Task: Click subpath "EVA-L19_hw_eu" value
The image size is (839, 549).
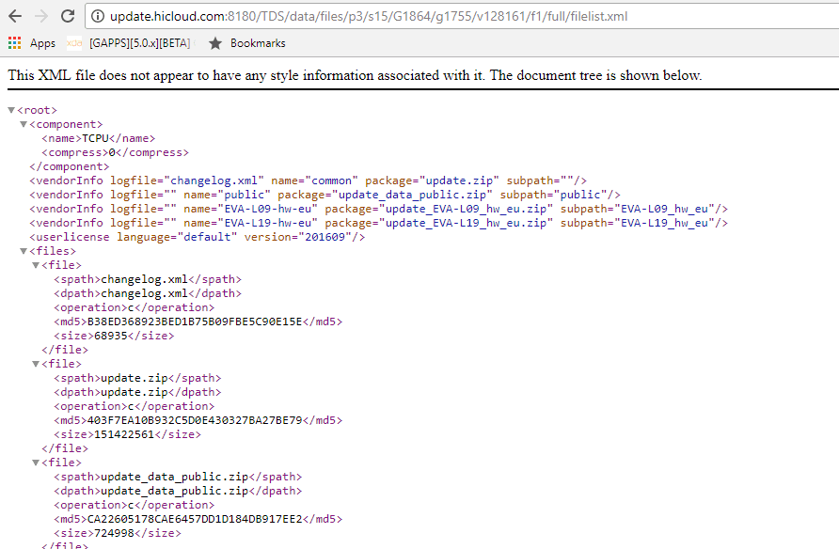Action: (665, 223)
